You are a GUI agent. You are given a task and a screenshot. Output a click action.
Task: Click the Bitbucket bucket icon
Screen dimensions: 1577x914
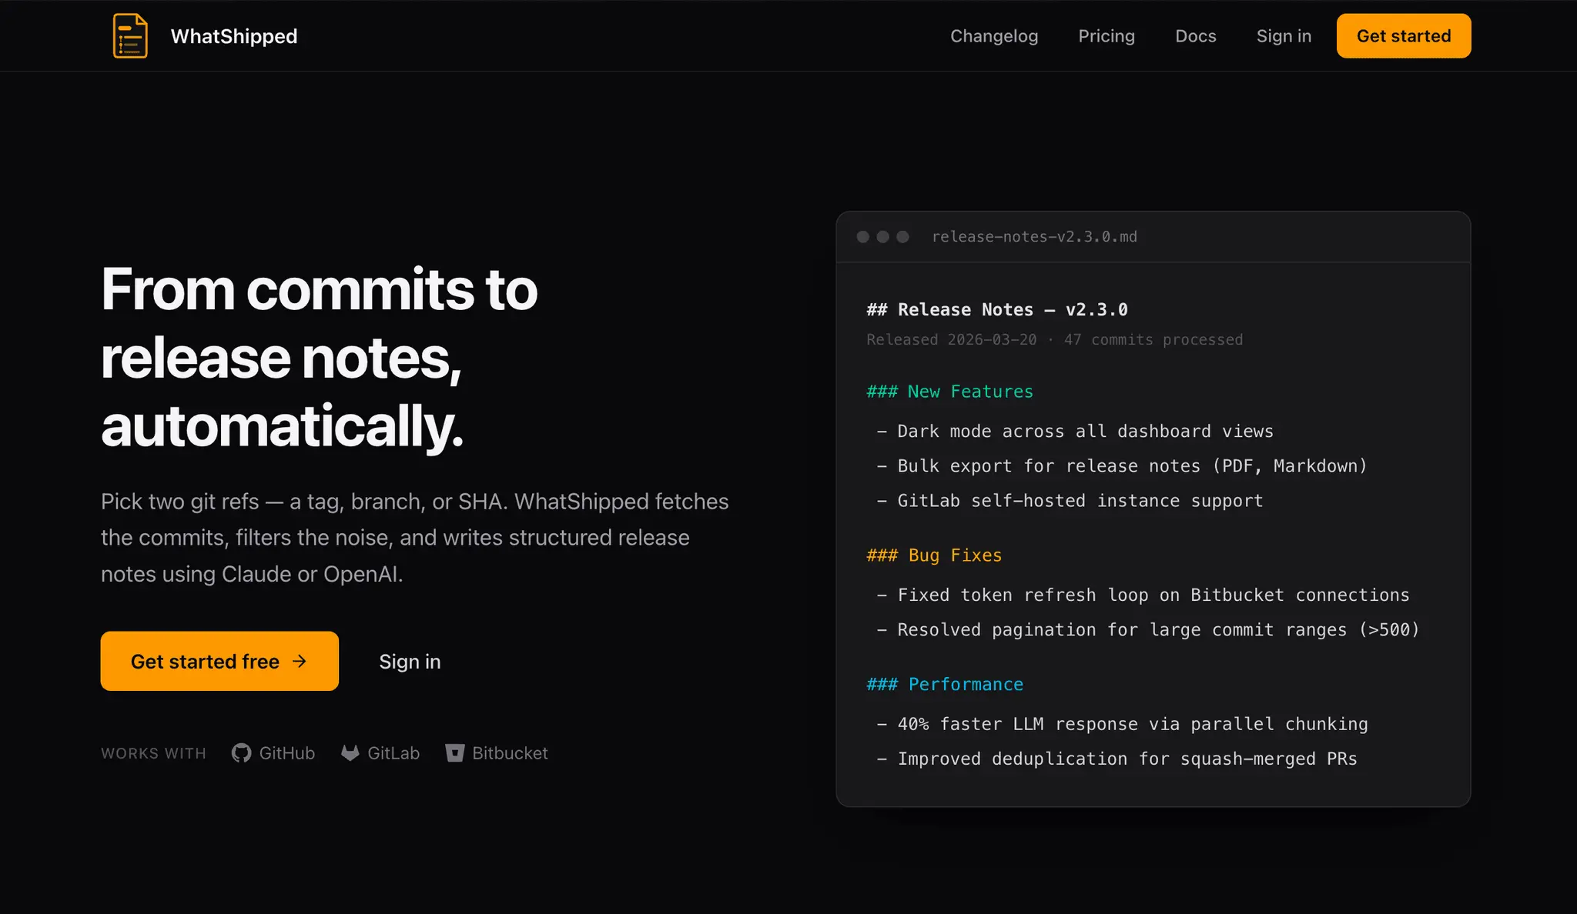455,753
